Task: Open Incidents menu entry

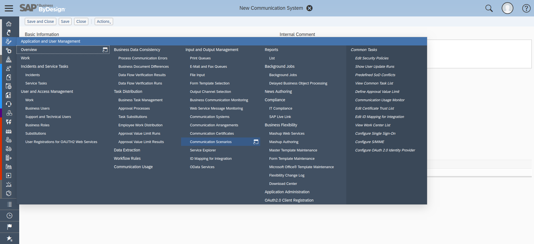Action: [x=33, y=75]
